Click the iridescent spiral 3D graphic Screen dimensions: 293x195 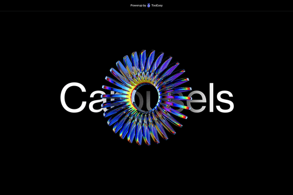click(x=146, y=97)
